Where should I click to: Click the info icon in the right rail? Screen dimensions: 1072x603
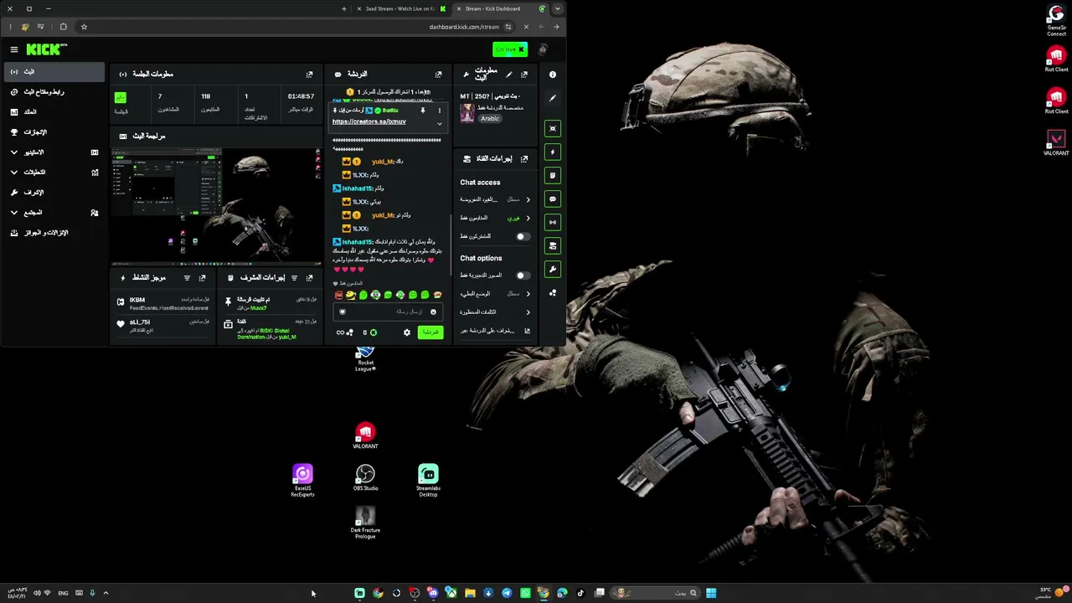[x=553, y=75]
